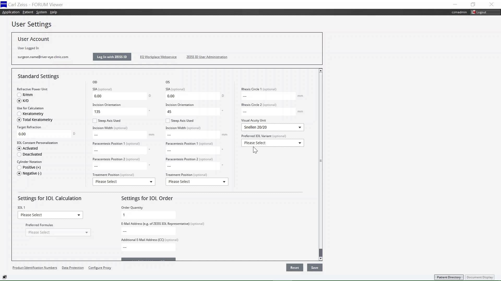
Task: Switch to Document Display view
Action: click(480, 277)
